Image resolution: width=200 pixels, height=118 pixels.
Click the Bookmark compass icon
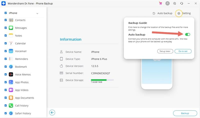pyautogui.click(x=11, y=67)
